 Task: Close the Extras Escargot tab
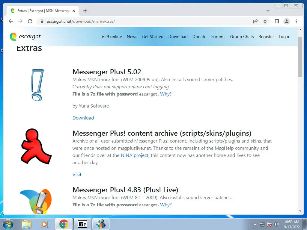[74, 11]
